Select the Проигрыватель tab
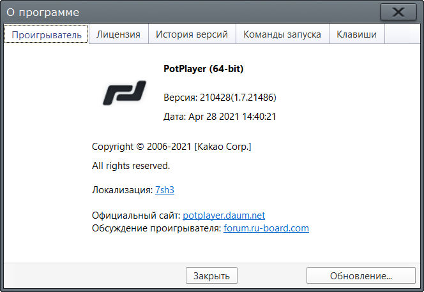Screen dimensions: 424x292 tap(46, 34)
